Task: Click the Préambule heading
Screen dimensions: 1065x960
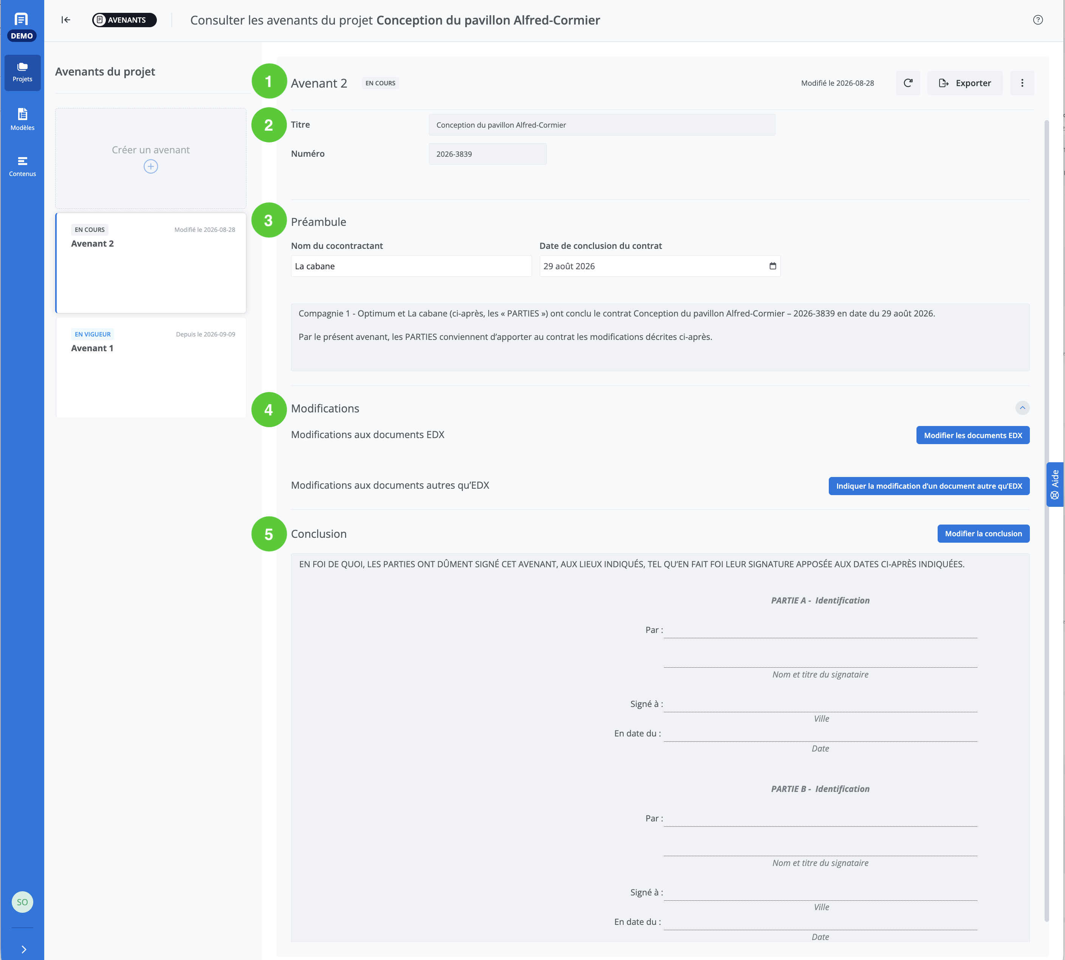Action: (318, 222)
